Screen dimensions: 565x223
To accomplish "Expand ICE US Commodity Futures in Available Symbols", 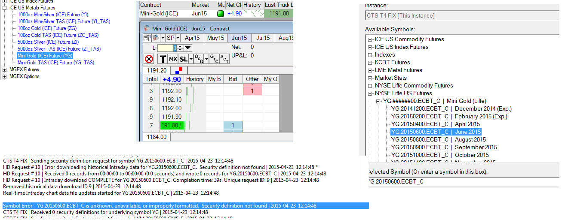I will pos(370,39).
